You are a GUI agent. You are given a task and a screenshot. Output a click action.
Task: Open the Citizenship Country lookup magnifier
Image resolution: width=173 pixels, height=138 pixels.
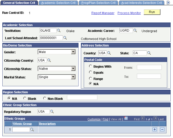(x=49, y=60)
